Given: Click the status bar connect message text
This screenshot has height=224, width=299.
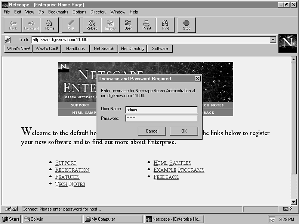Looking at the screenshot, I should tap(62, 209).
